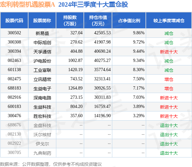This screenshot has width=192, height=167.
Task: Click holding value 40690.24
Action: [x=102, y=51]
